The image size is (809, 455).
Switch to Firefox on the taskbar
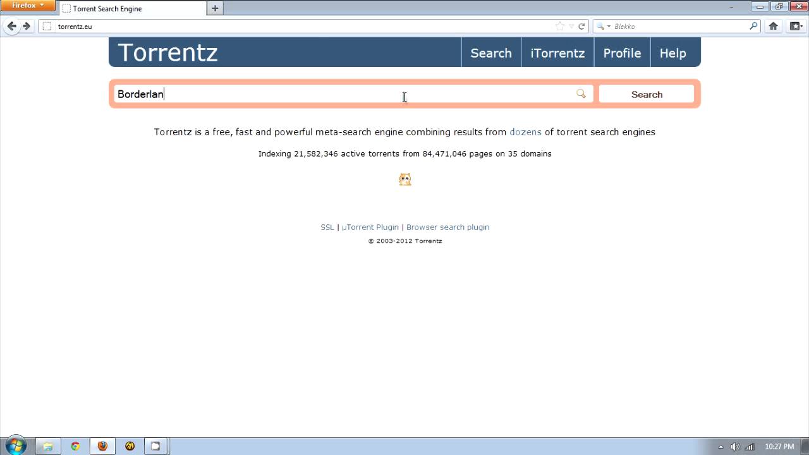[x=102, y=446]
